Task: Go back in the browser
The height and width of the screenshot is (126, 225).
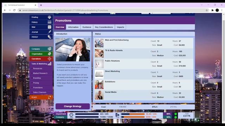Action: [5, 10]
